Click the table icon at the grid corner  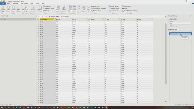pos(38,19)
